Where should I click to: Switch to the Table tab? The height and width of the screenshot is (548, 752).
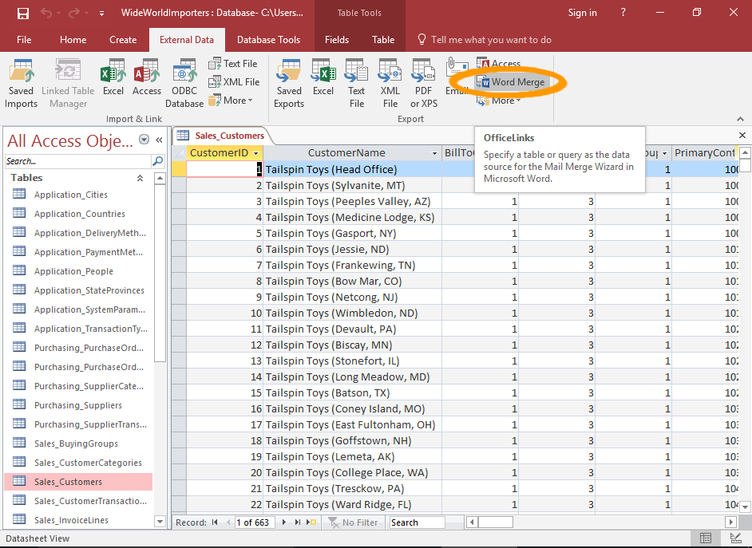pyautogui.click(x=383, y=40)
